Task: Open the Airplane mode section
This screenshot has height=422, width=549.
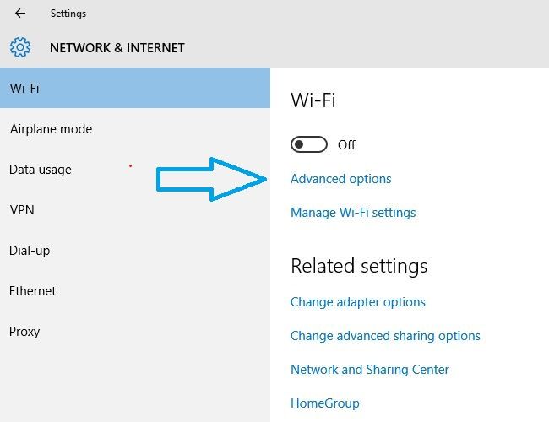Action: [x=51, y=129]
